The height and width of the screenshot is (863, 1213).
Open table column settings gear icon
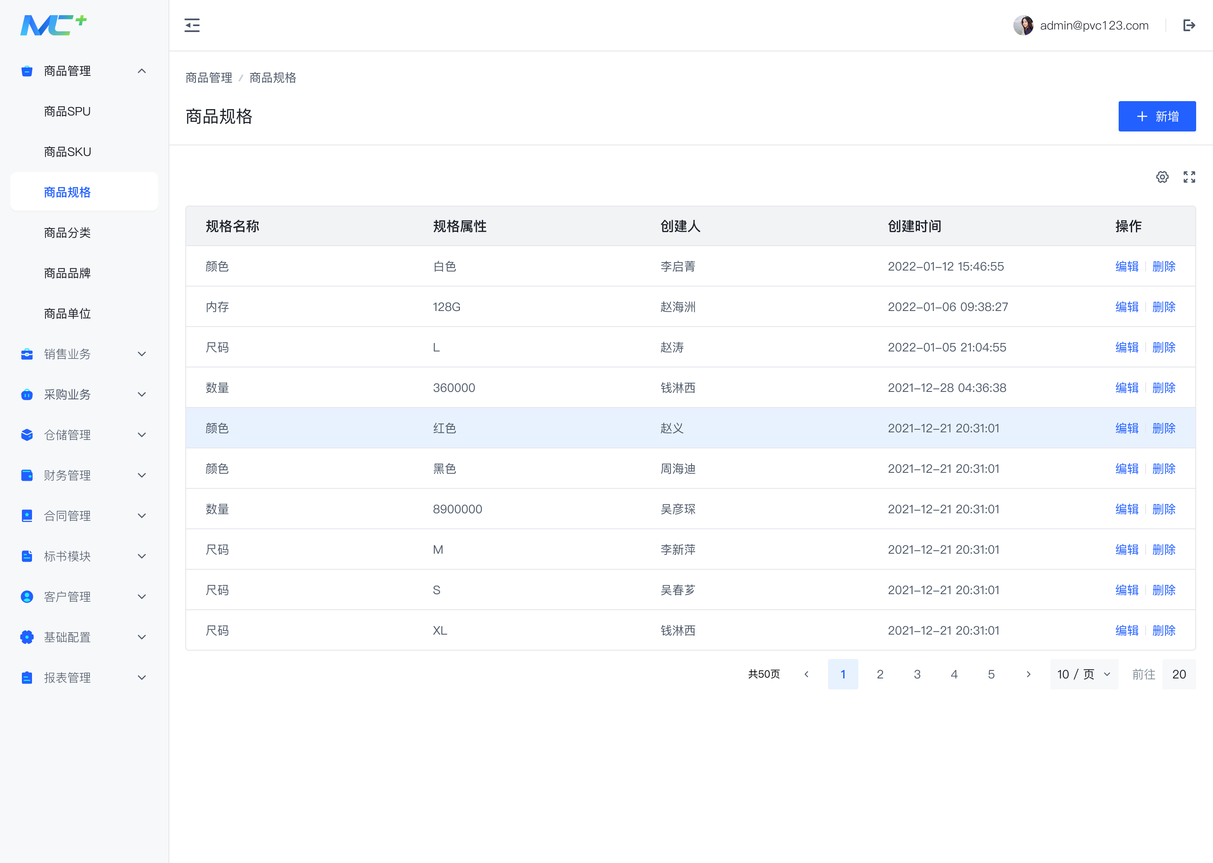(1162, 177)
